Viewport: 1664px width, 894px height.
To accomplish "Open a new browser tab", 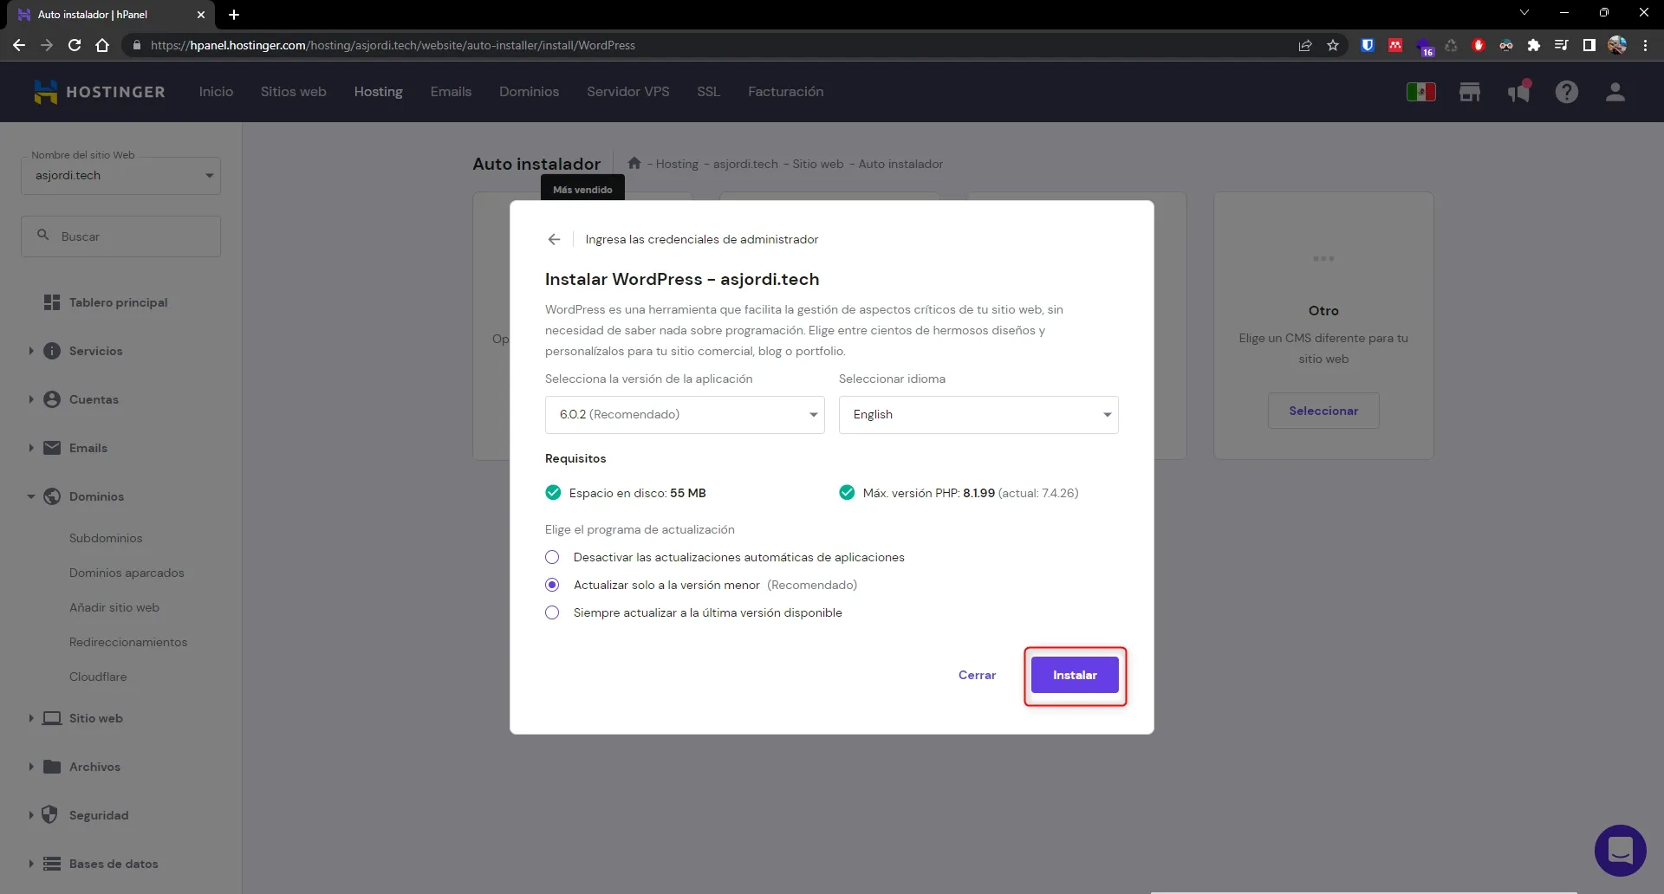I will click(234, 15).
